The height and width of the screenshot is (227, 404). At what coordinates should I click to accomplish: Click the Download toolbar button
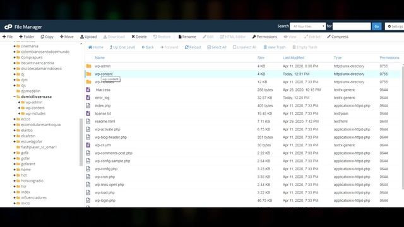coord(114,37)
